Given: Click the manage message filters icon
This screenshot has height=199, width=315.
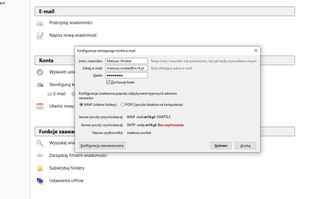Looking at the screenshot, I should [x=40, y=156].
